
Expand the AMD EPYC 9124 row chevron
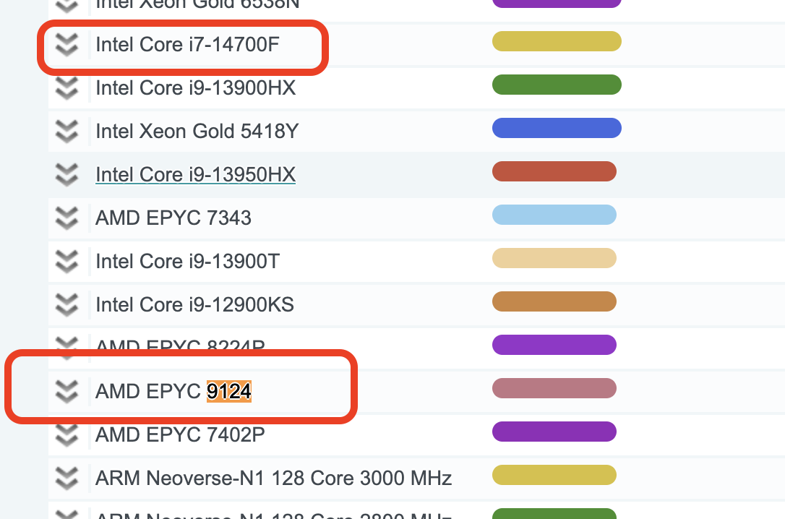(67, 391)
